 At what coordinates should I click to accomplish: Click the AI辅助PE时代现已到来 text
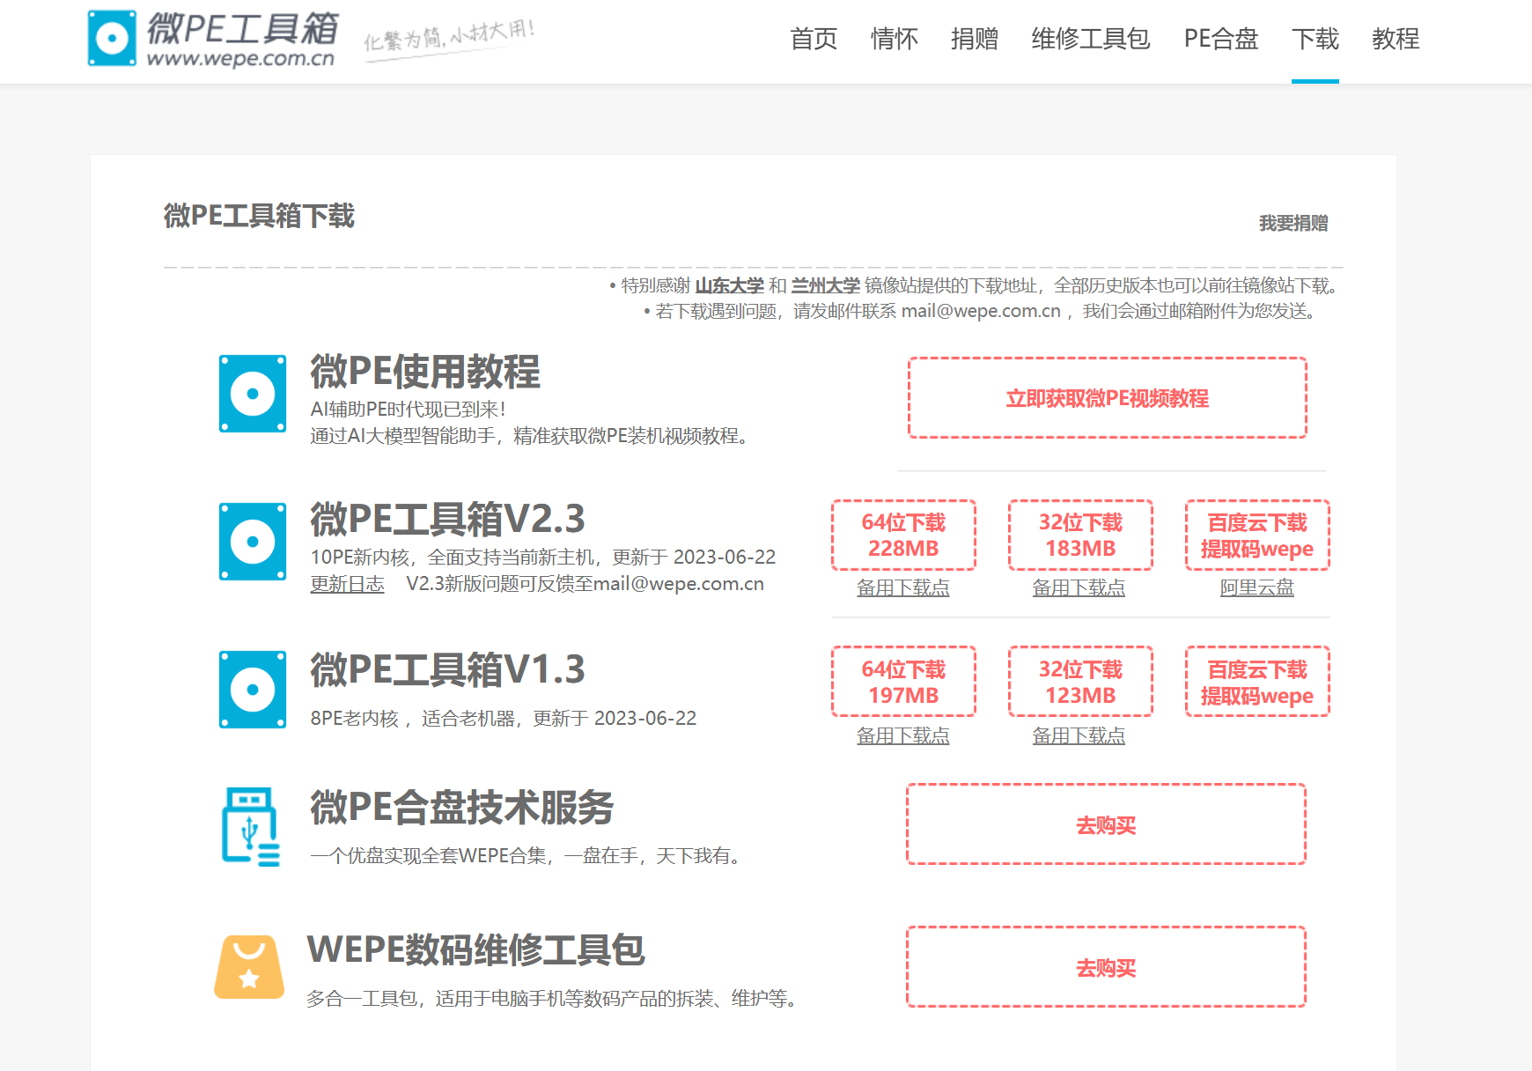[x=409, y=410]
